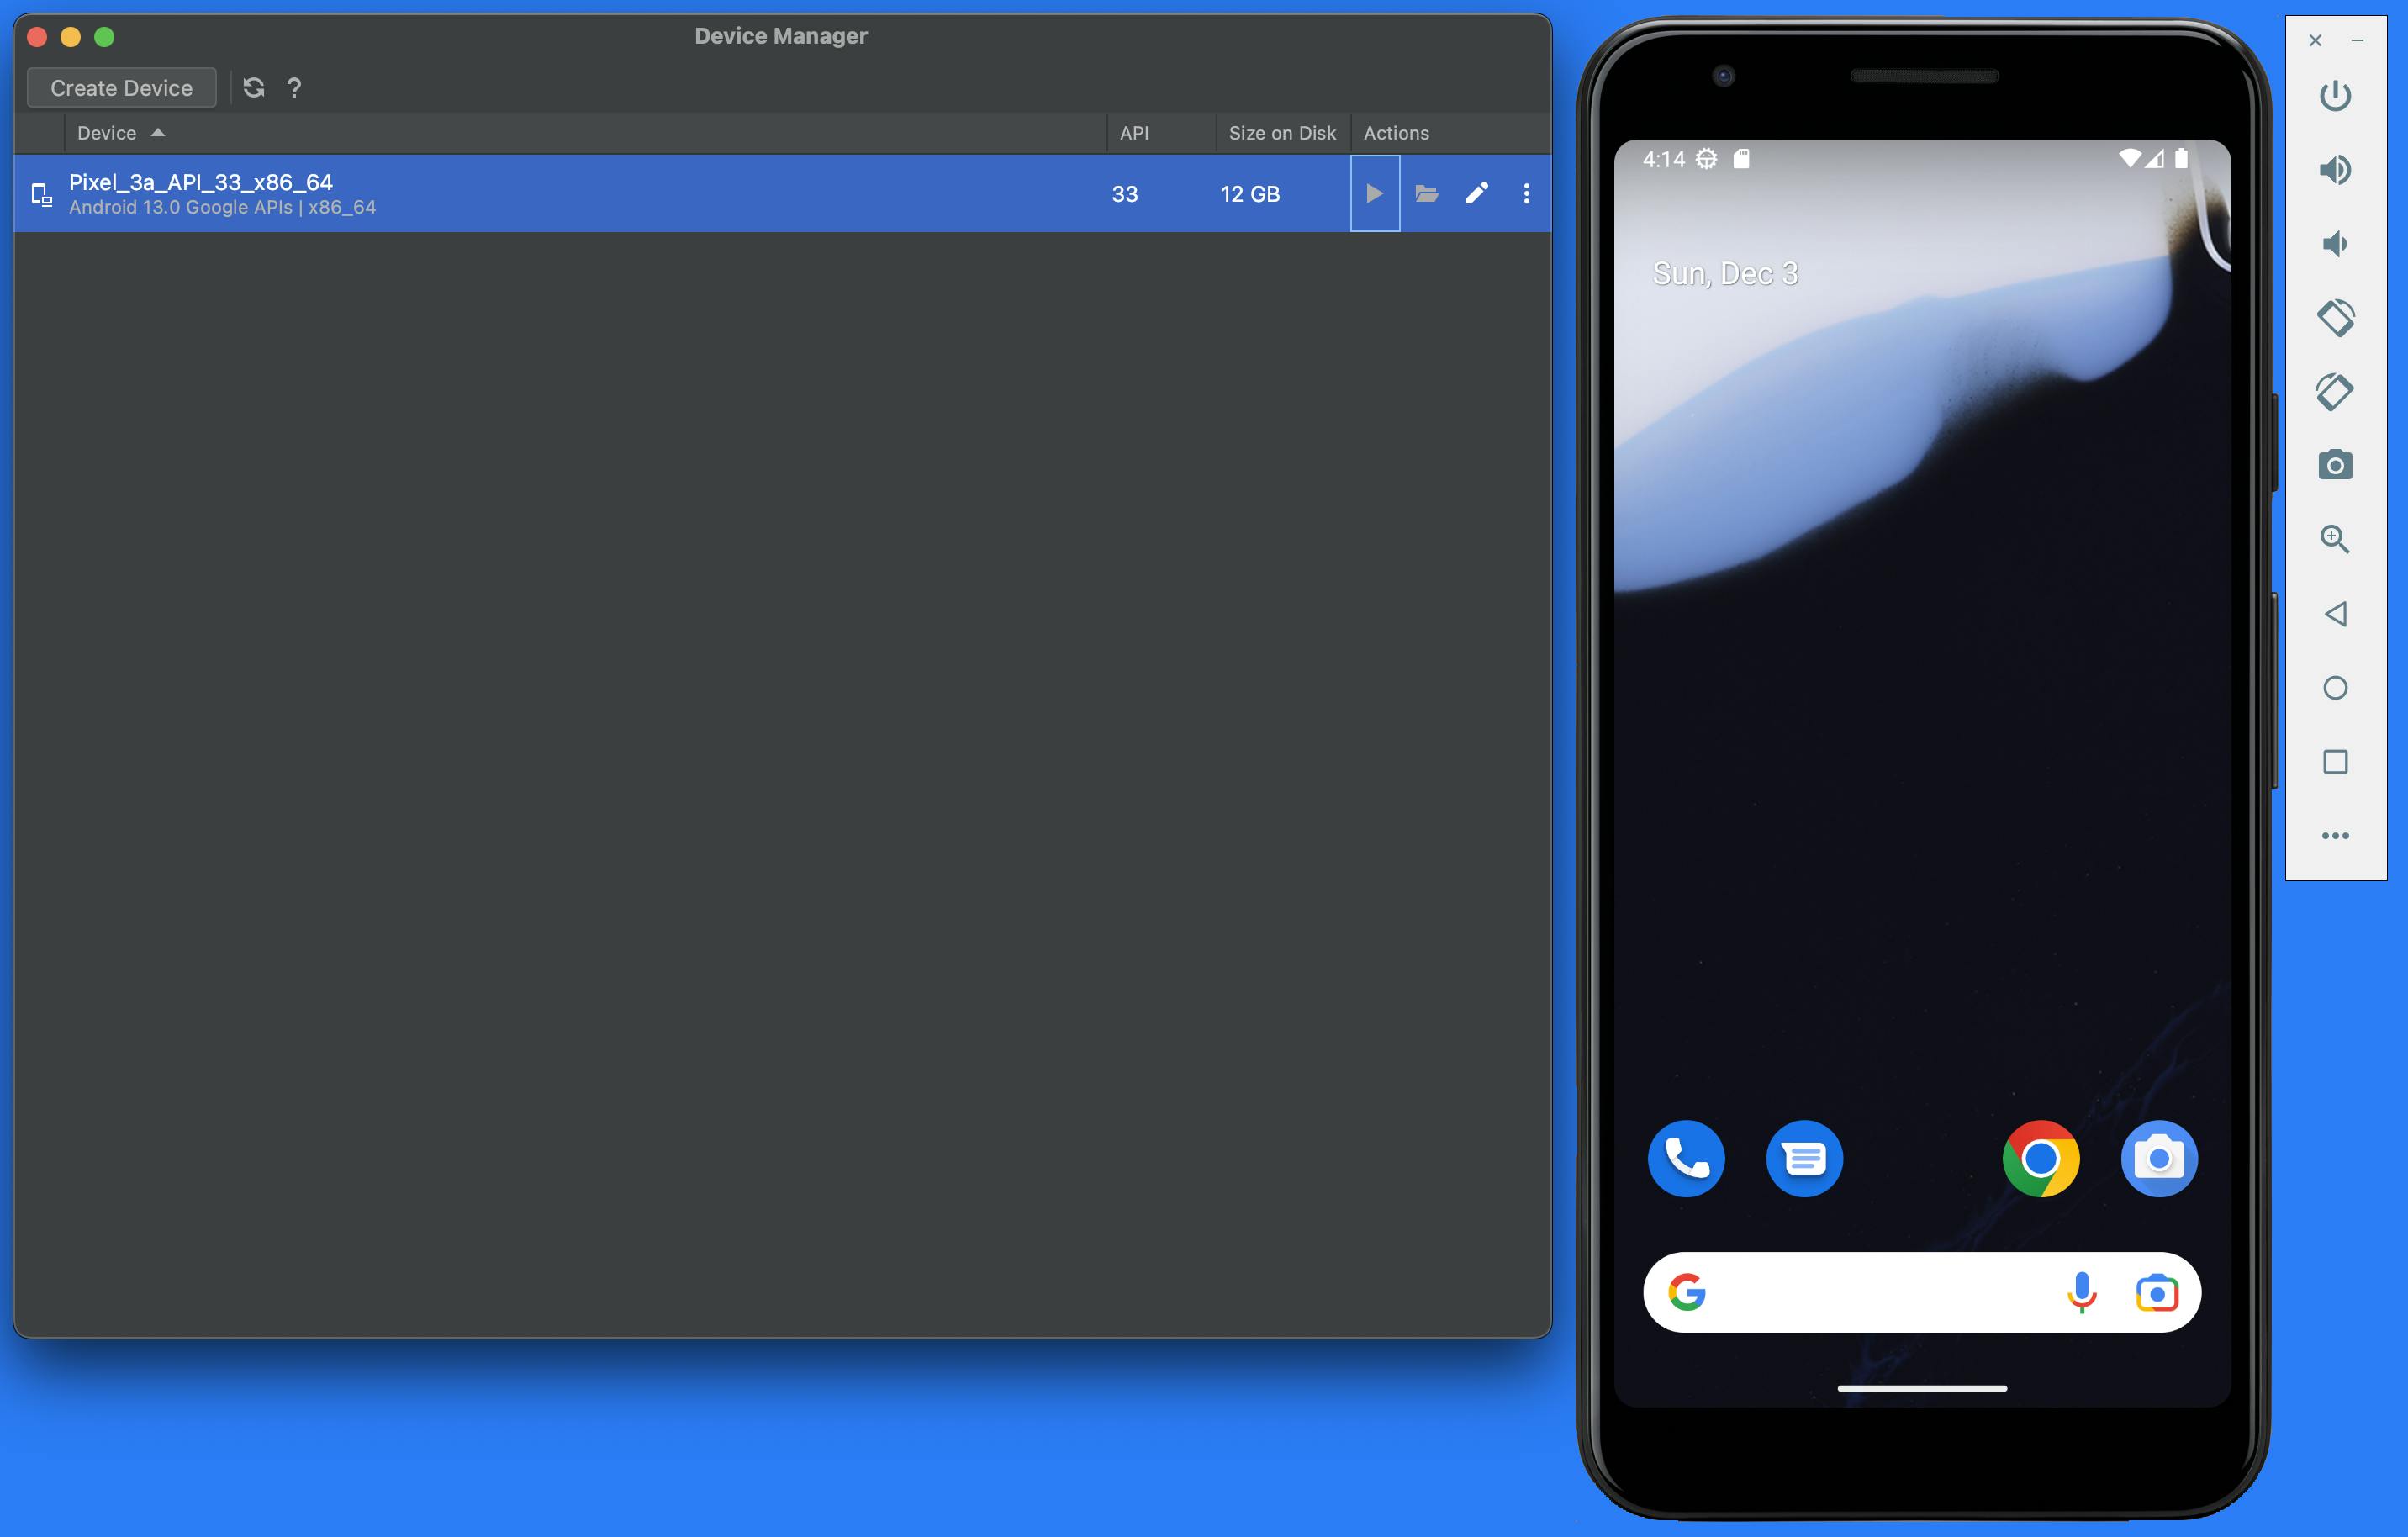Viewport: 2408px width, 1537px height.
Task: Click the emulator screenshot button
Action: coord(2336,465)
